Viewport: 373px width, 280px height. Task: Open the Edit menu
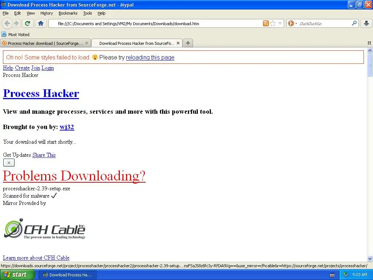(17, 13)
